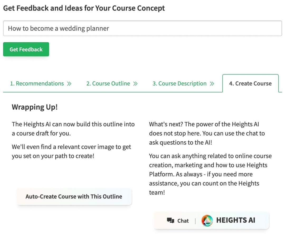Click the Get Feedback button

[26, 49]
